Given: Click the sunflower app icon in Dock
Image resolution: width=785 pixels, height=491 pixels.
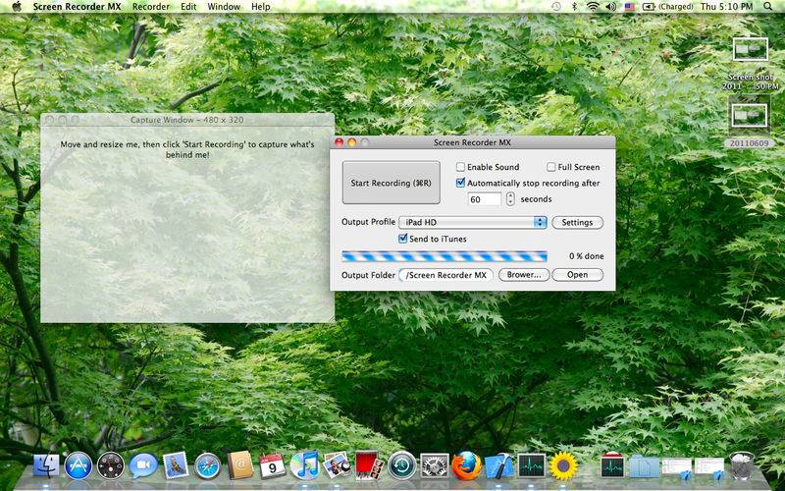Looking at the screenshot, I should [x=563, y=465].
